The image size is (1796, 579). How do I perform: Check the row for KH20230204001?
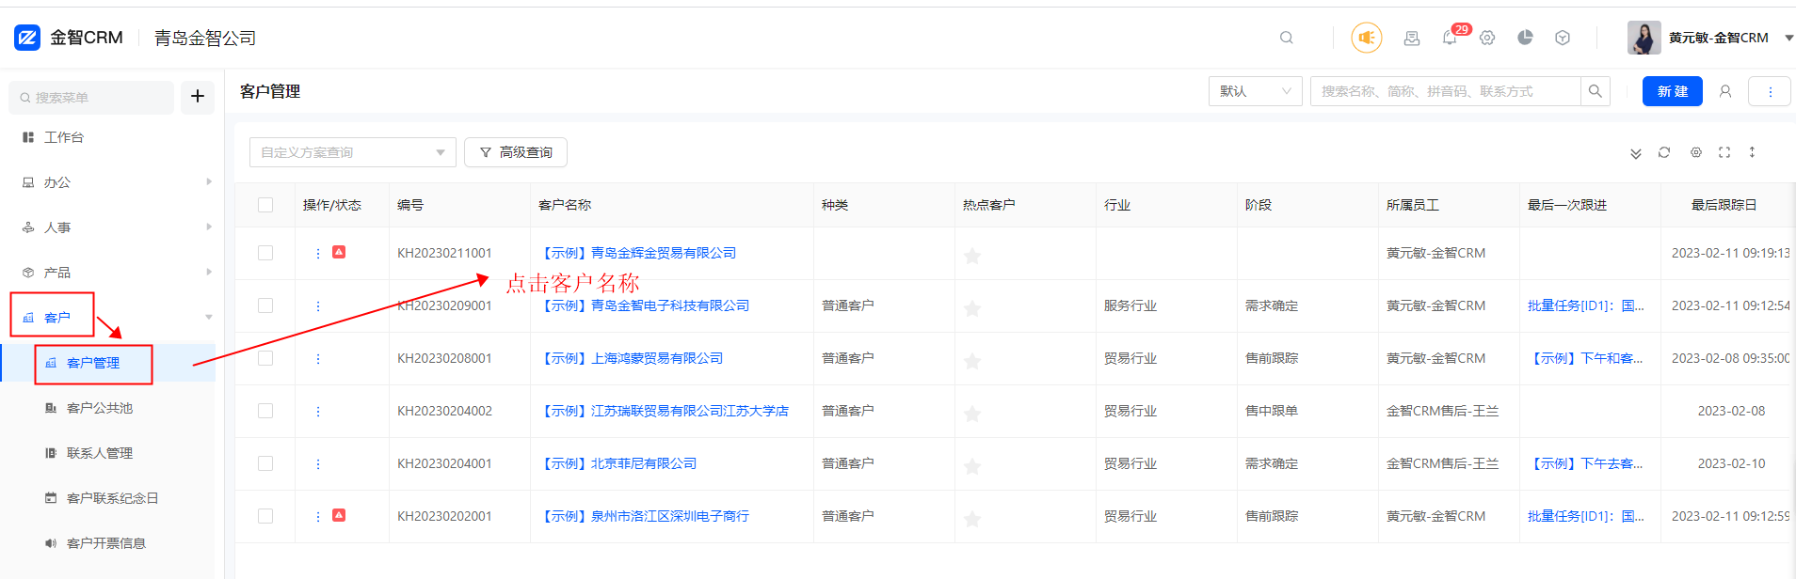(x=265, y=463)
